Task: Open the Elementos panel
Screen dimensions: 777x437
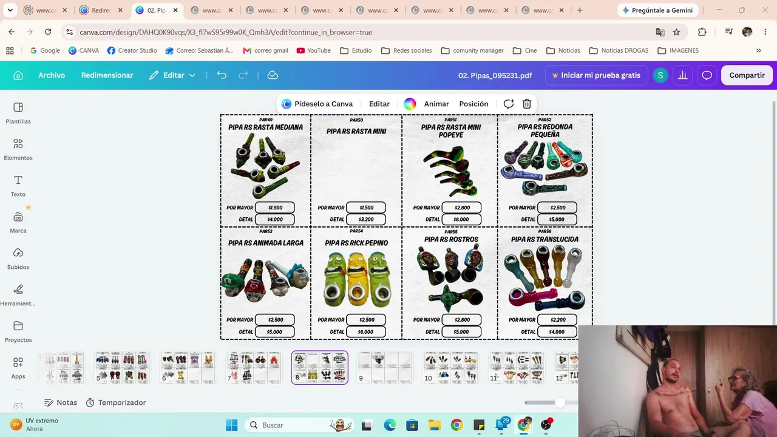Action: [18, 149]
